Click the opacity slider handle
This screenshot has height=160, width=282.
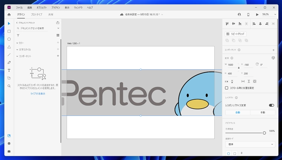click(264, 133)
